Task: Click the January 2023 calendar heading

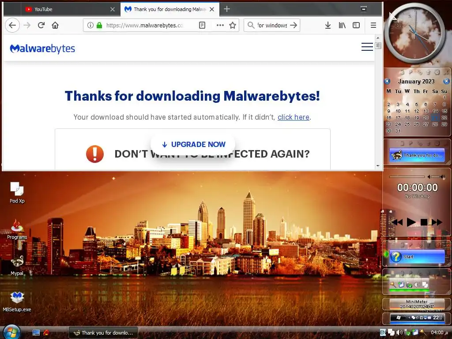Action: click(416, 81)
